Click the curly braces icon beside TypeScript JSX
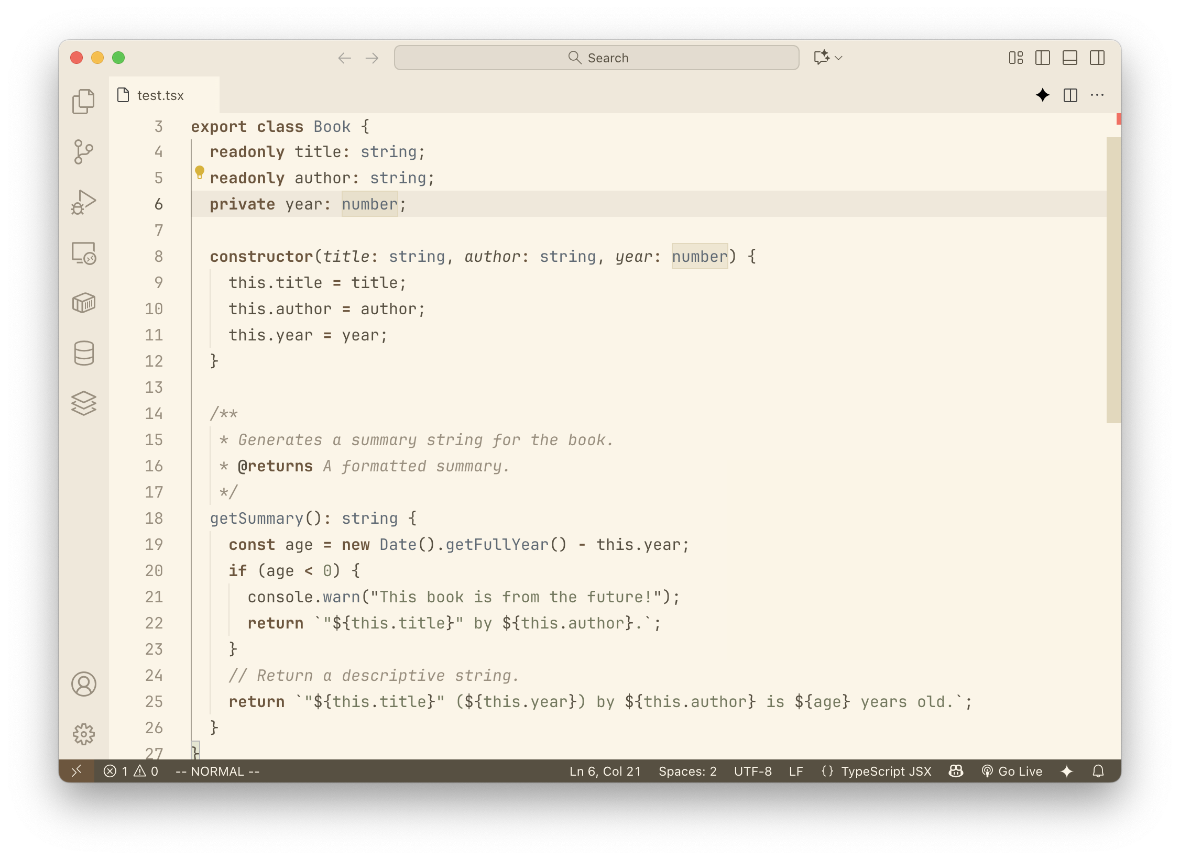This screenshot has height=860, width=1180. pos(827,771)
